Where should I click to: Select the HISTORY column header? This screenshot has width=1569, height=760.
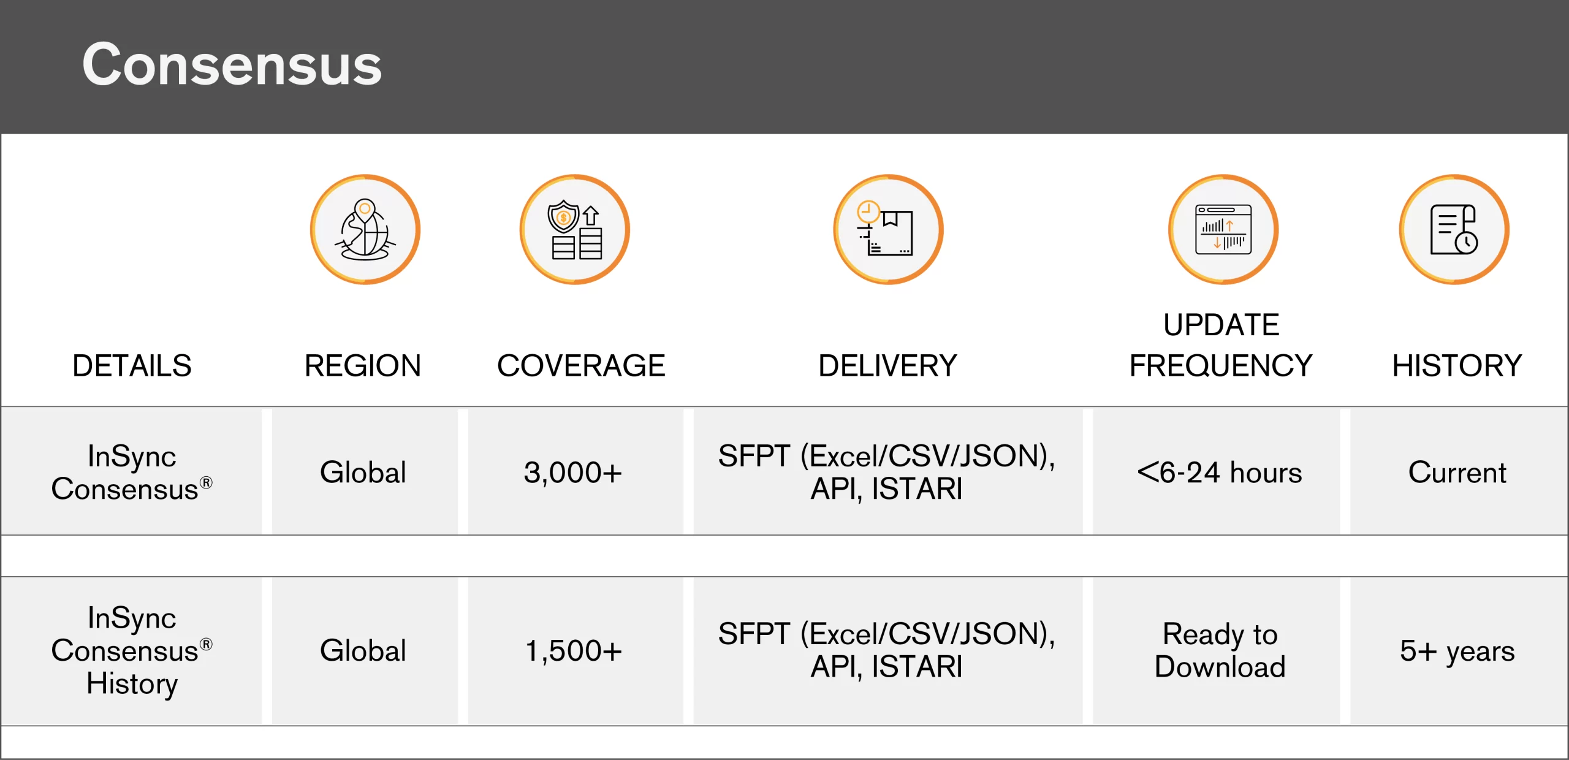click(x=1457, y=366)
